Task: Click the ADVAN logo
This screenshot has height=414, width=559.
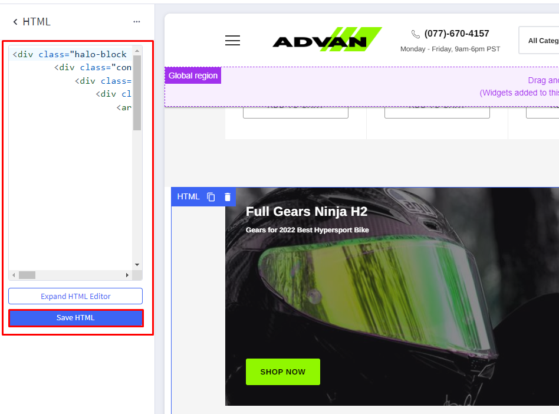Action: pos(327,40)
